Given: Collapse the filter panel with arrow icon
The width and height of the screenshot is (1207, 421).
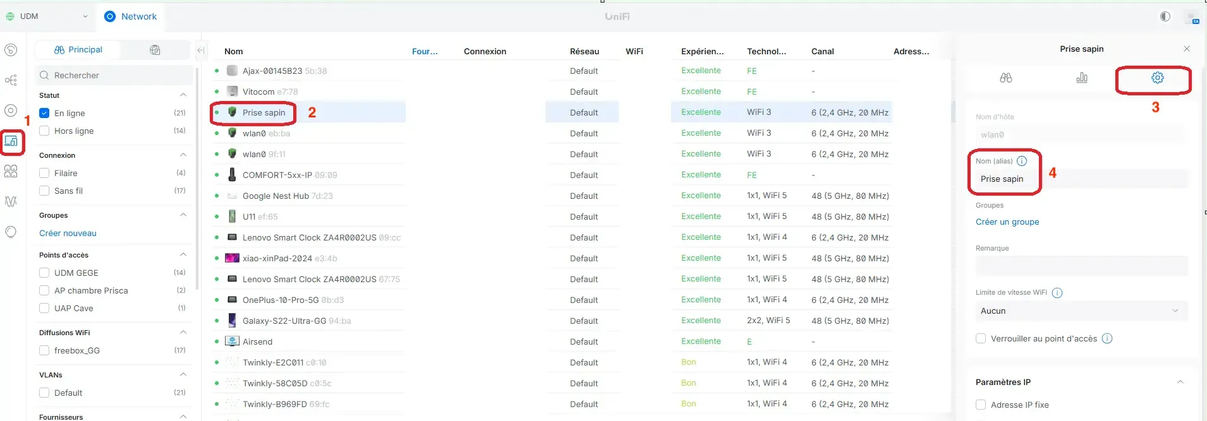Looking at the screenshot, I should click(x=200, y=50).
